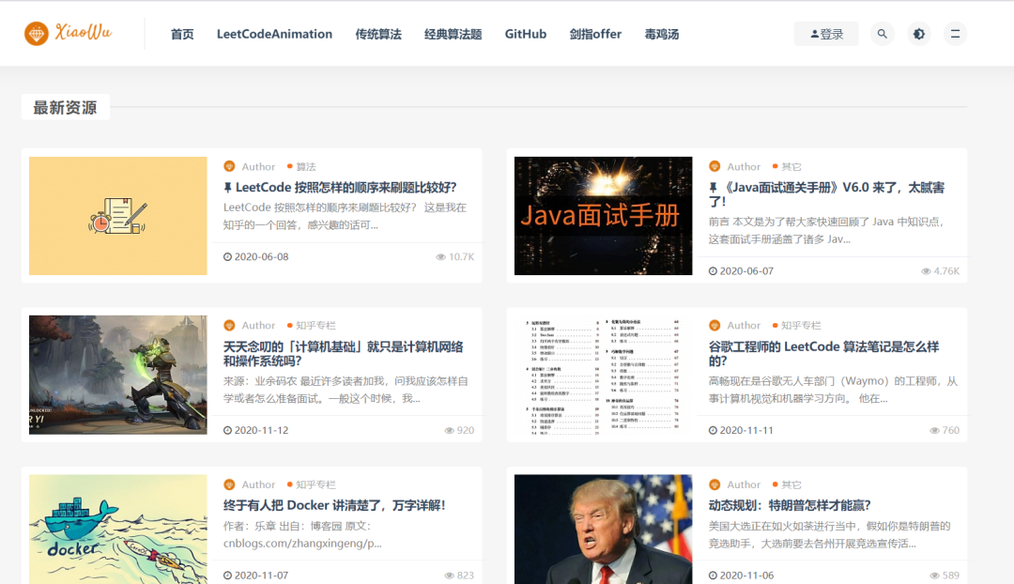Viewport: 1014px width, 584px height.
Task: Open article 动态规划：特朗普怎样才能赢？
Action: click(x=790, y=505)
